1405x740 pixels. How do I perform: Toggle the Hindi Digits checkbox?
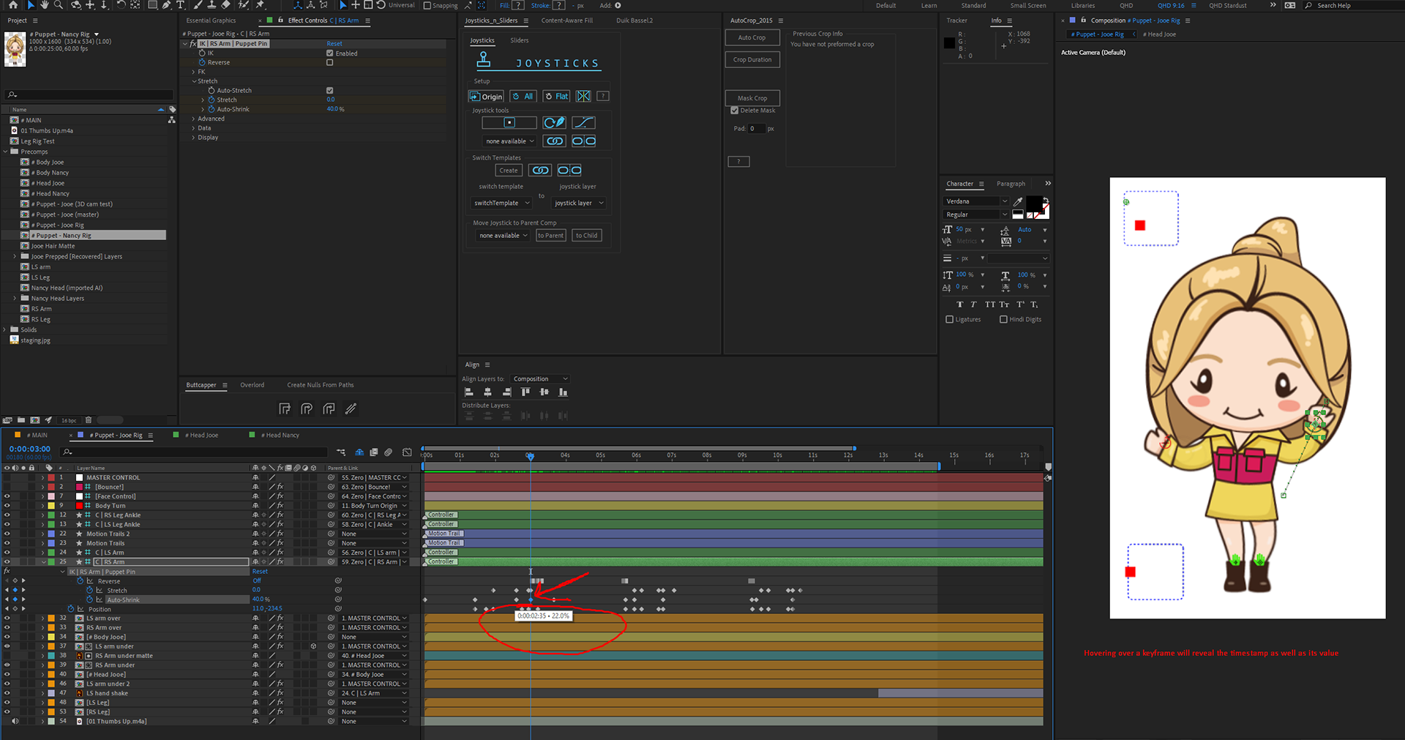(x=1004, y=319)
